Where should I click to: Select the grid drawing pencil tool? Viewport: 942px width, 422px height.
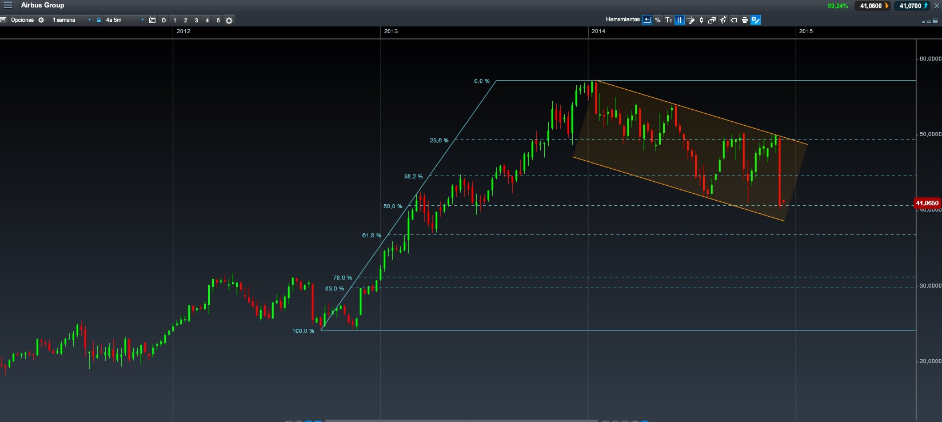690,20
